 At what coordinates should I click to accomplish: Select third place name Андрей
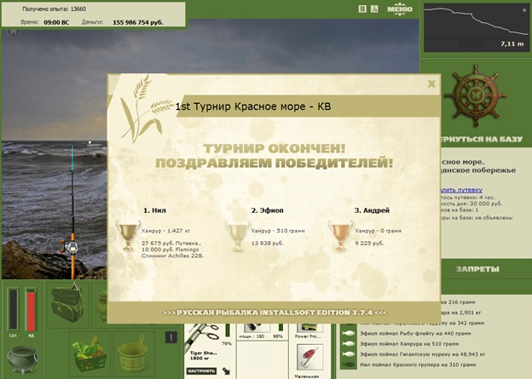point(372,210)
